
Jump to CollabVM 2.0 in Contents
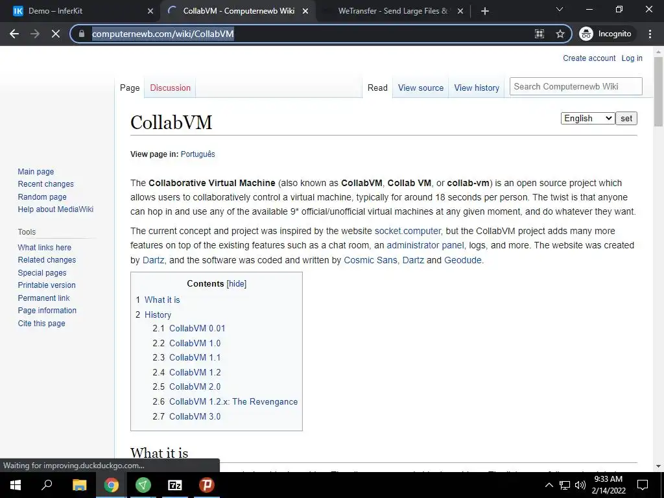tap(195, 386)
